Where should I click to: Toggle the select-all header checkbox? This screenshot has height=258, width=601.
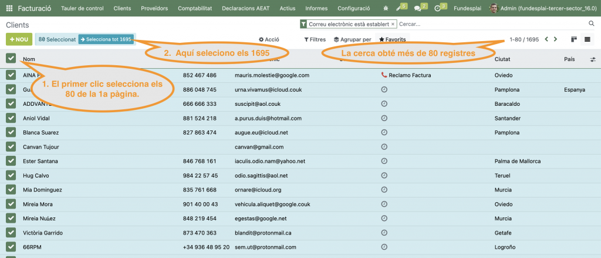[11, 58]
